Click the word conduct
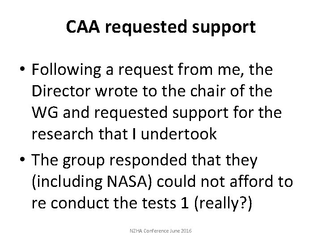 tap(80, 203)
